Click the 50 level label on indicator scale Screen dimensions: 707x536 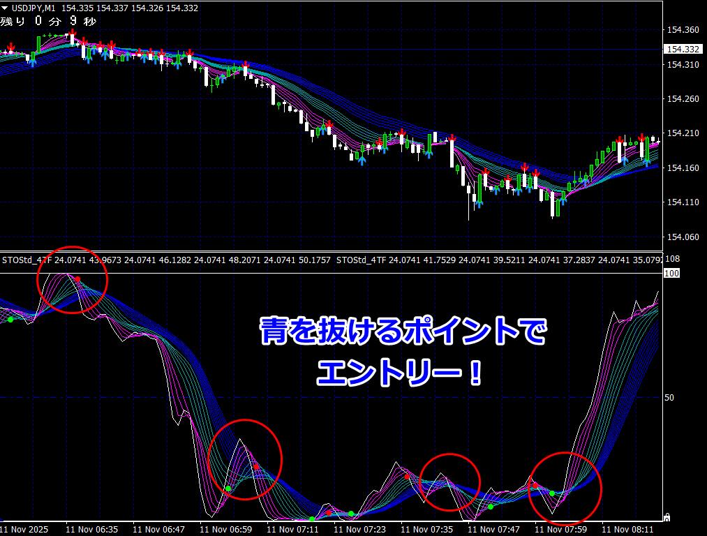[x=669, y=398]
